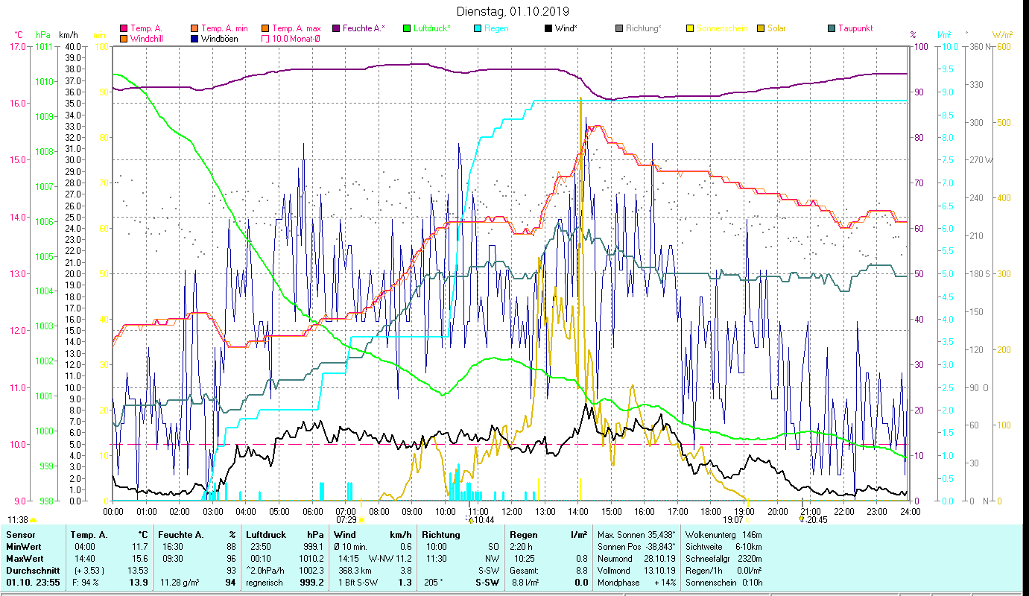Click the moon marker at 20:45
The image size is (1029, 596).
[802, 519]
